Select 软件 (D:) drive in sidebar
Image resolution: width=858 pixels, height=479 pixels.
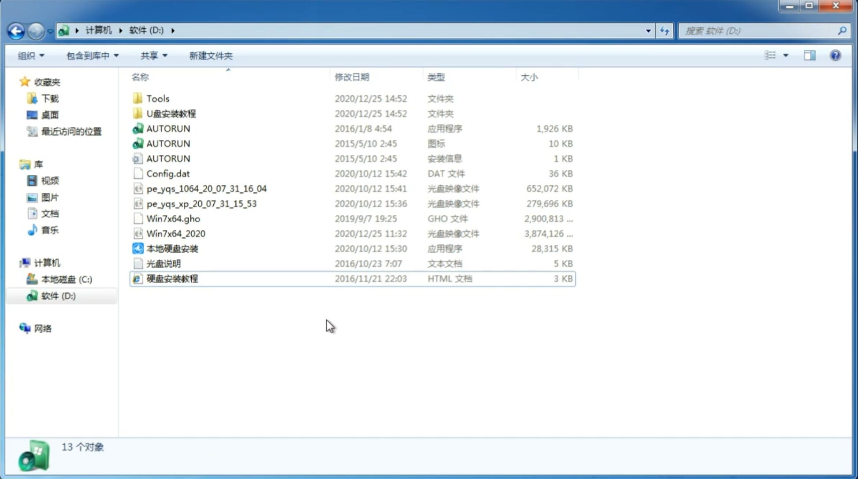coord(58,295)
